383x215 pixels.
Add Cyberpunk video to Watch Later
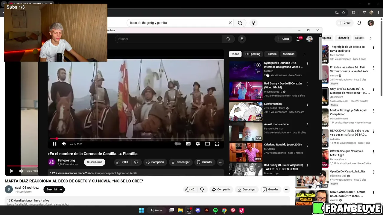(x=259, y=65)
